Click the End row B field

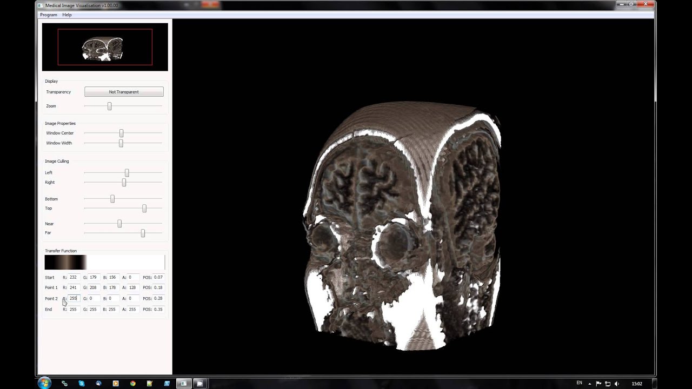click(114, 309)
